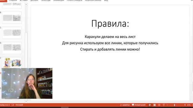Start the slide show from status bar
Image resolution: width=193 pixels, height=108 pixels.
click(x=164, y=105)
